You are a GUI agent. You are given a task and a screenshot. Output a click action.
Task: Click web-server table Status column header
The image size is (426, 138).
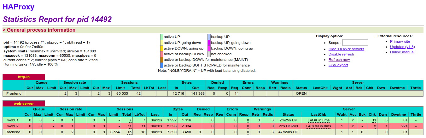288,114
